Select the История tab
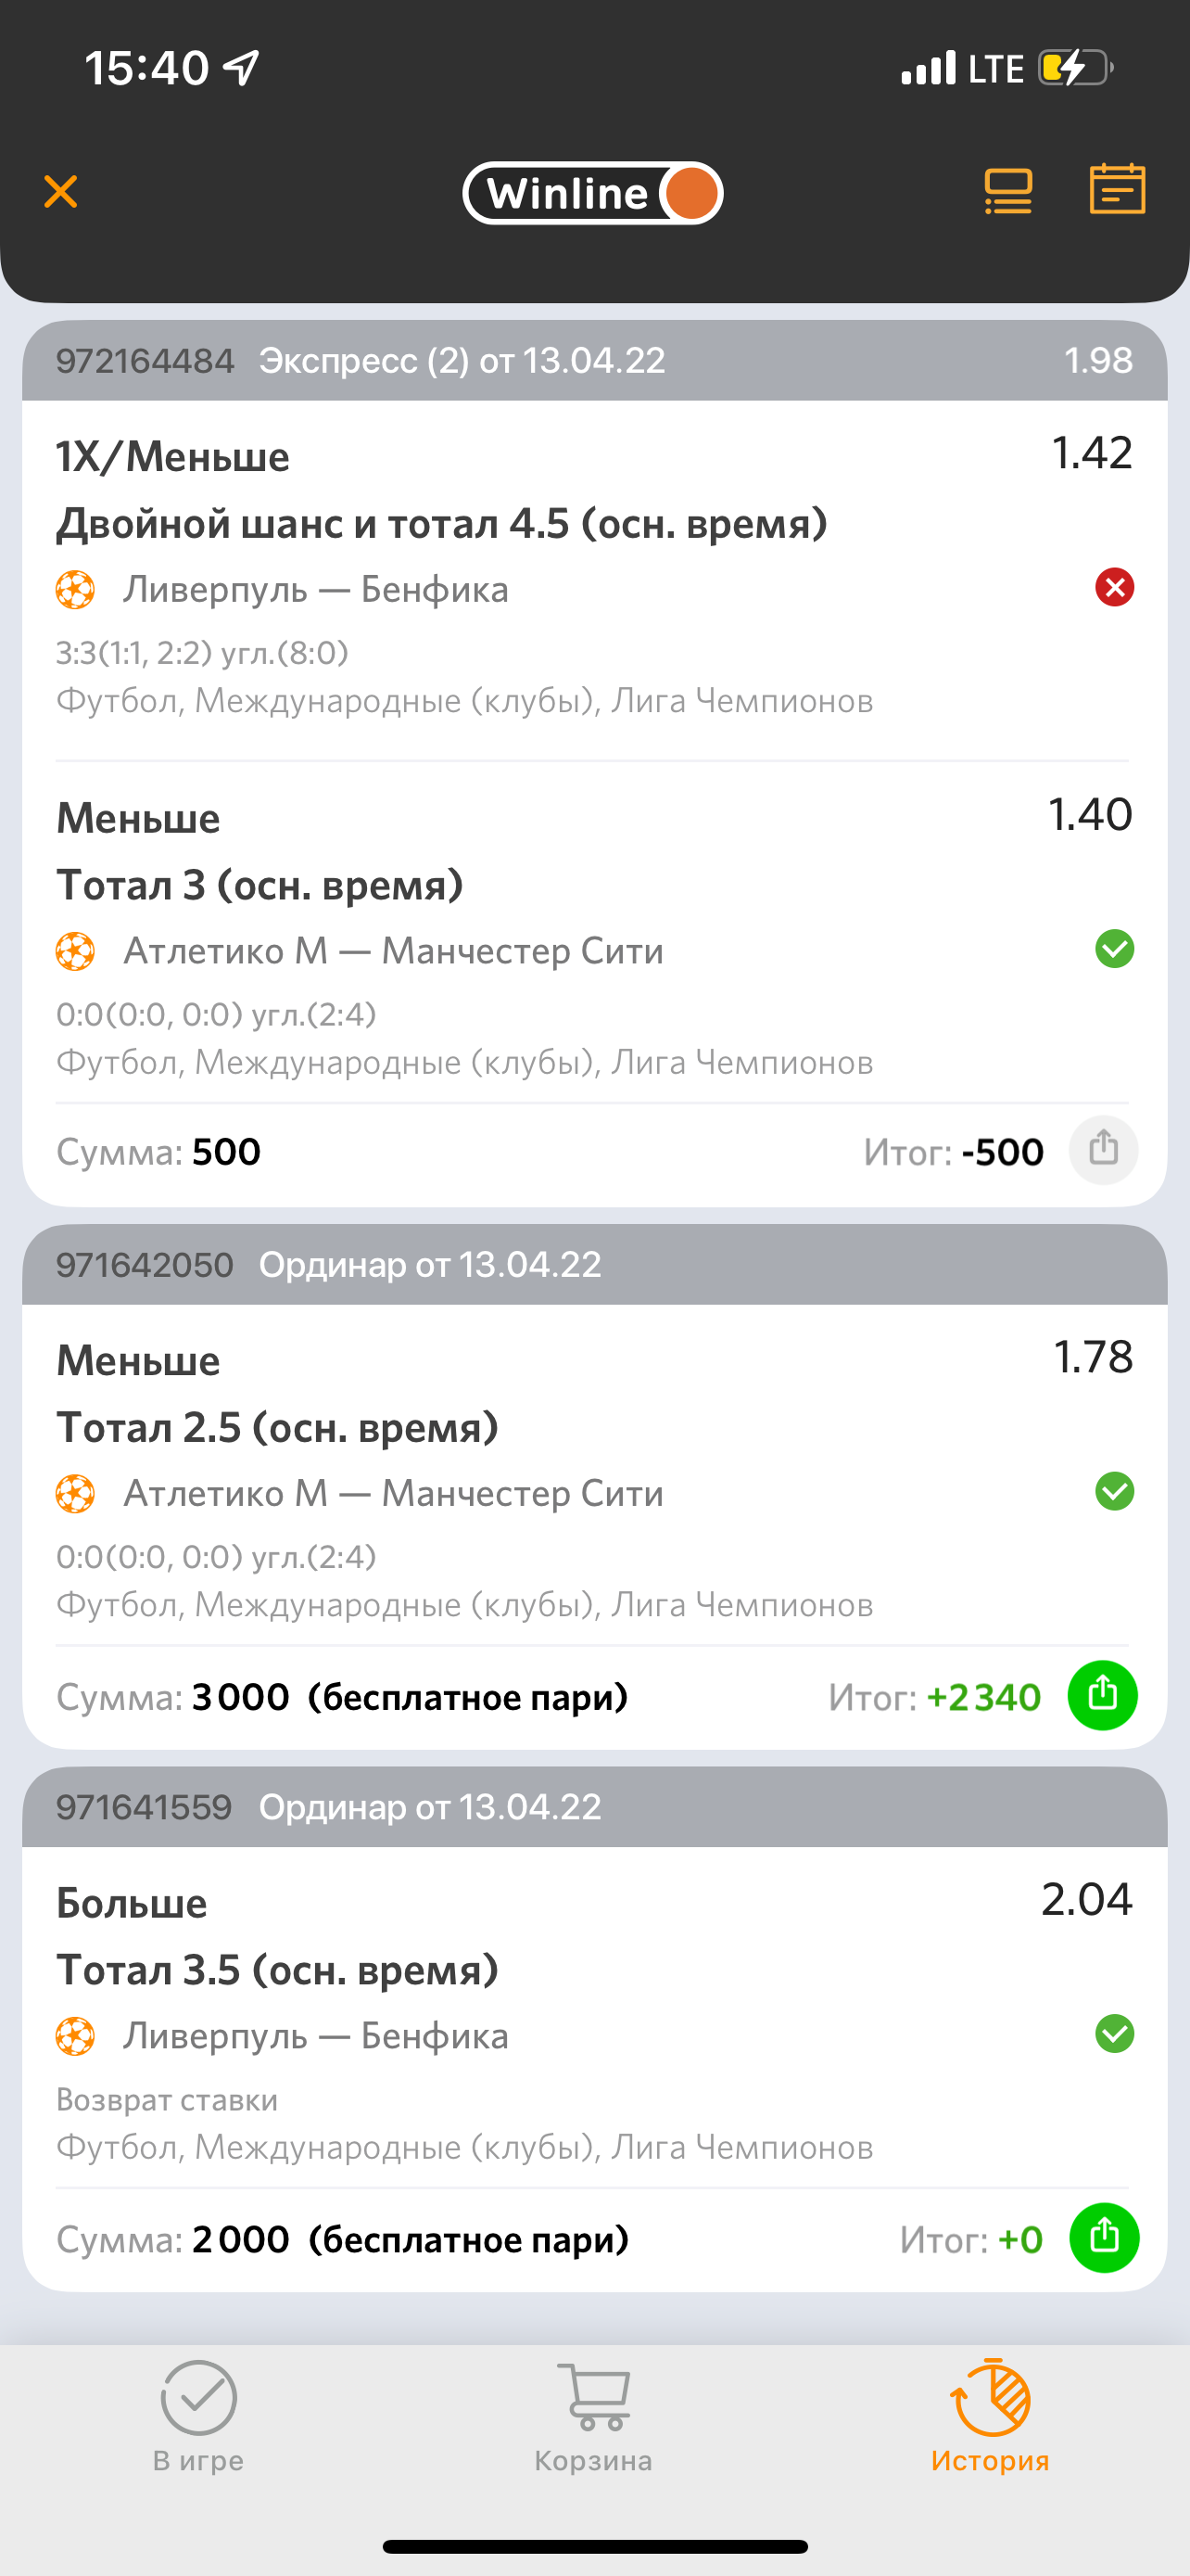The image size is (1190, 2576). (x=990, y=2415)
